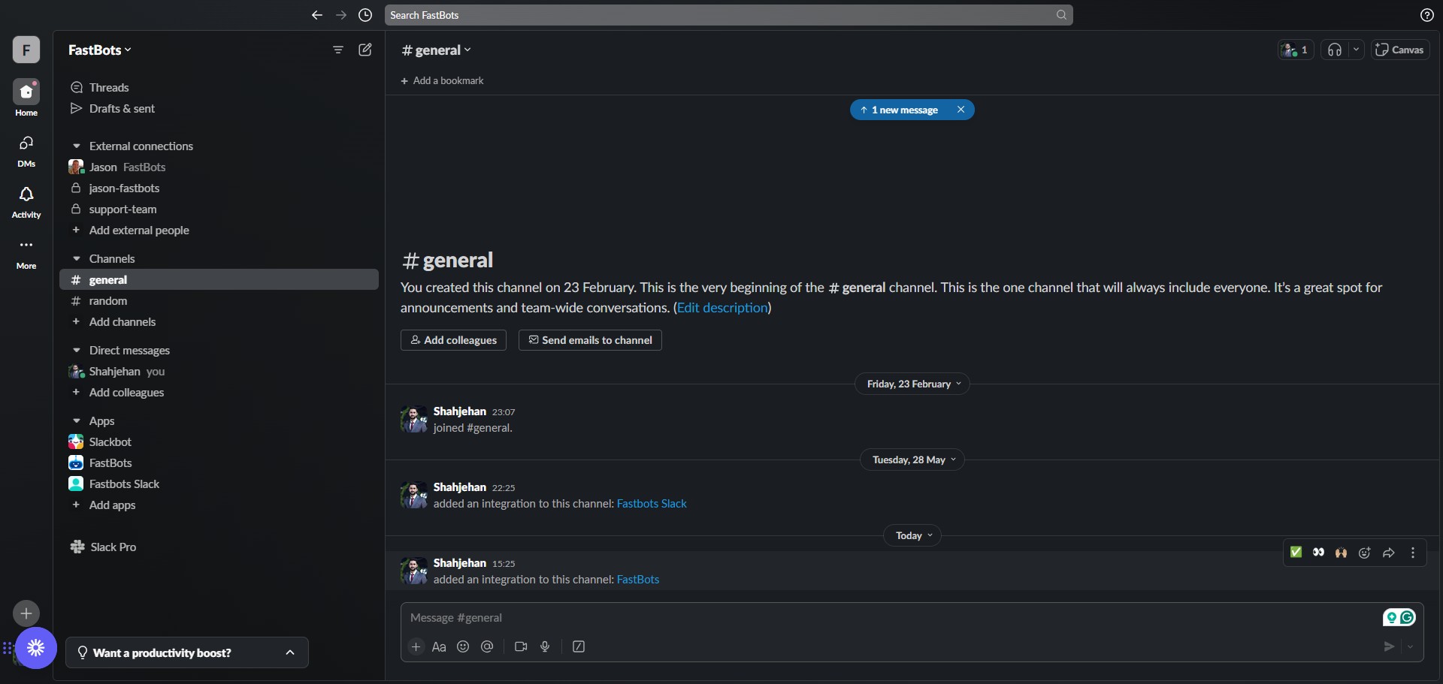The image size is (1443, 684).
Task: React with green checkmark emoji
Action: coord(1296,553)
